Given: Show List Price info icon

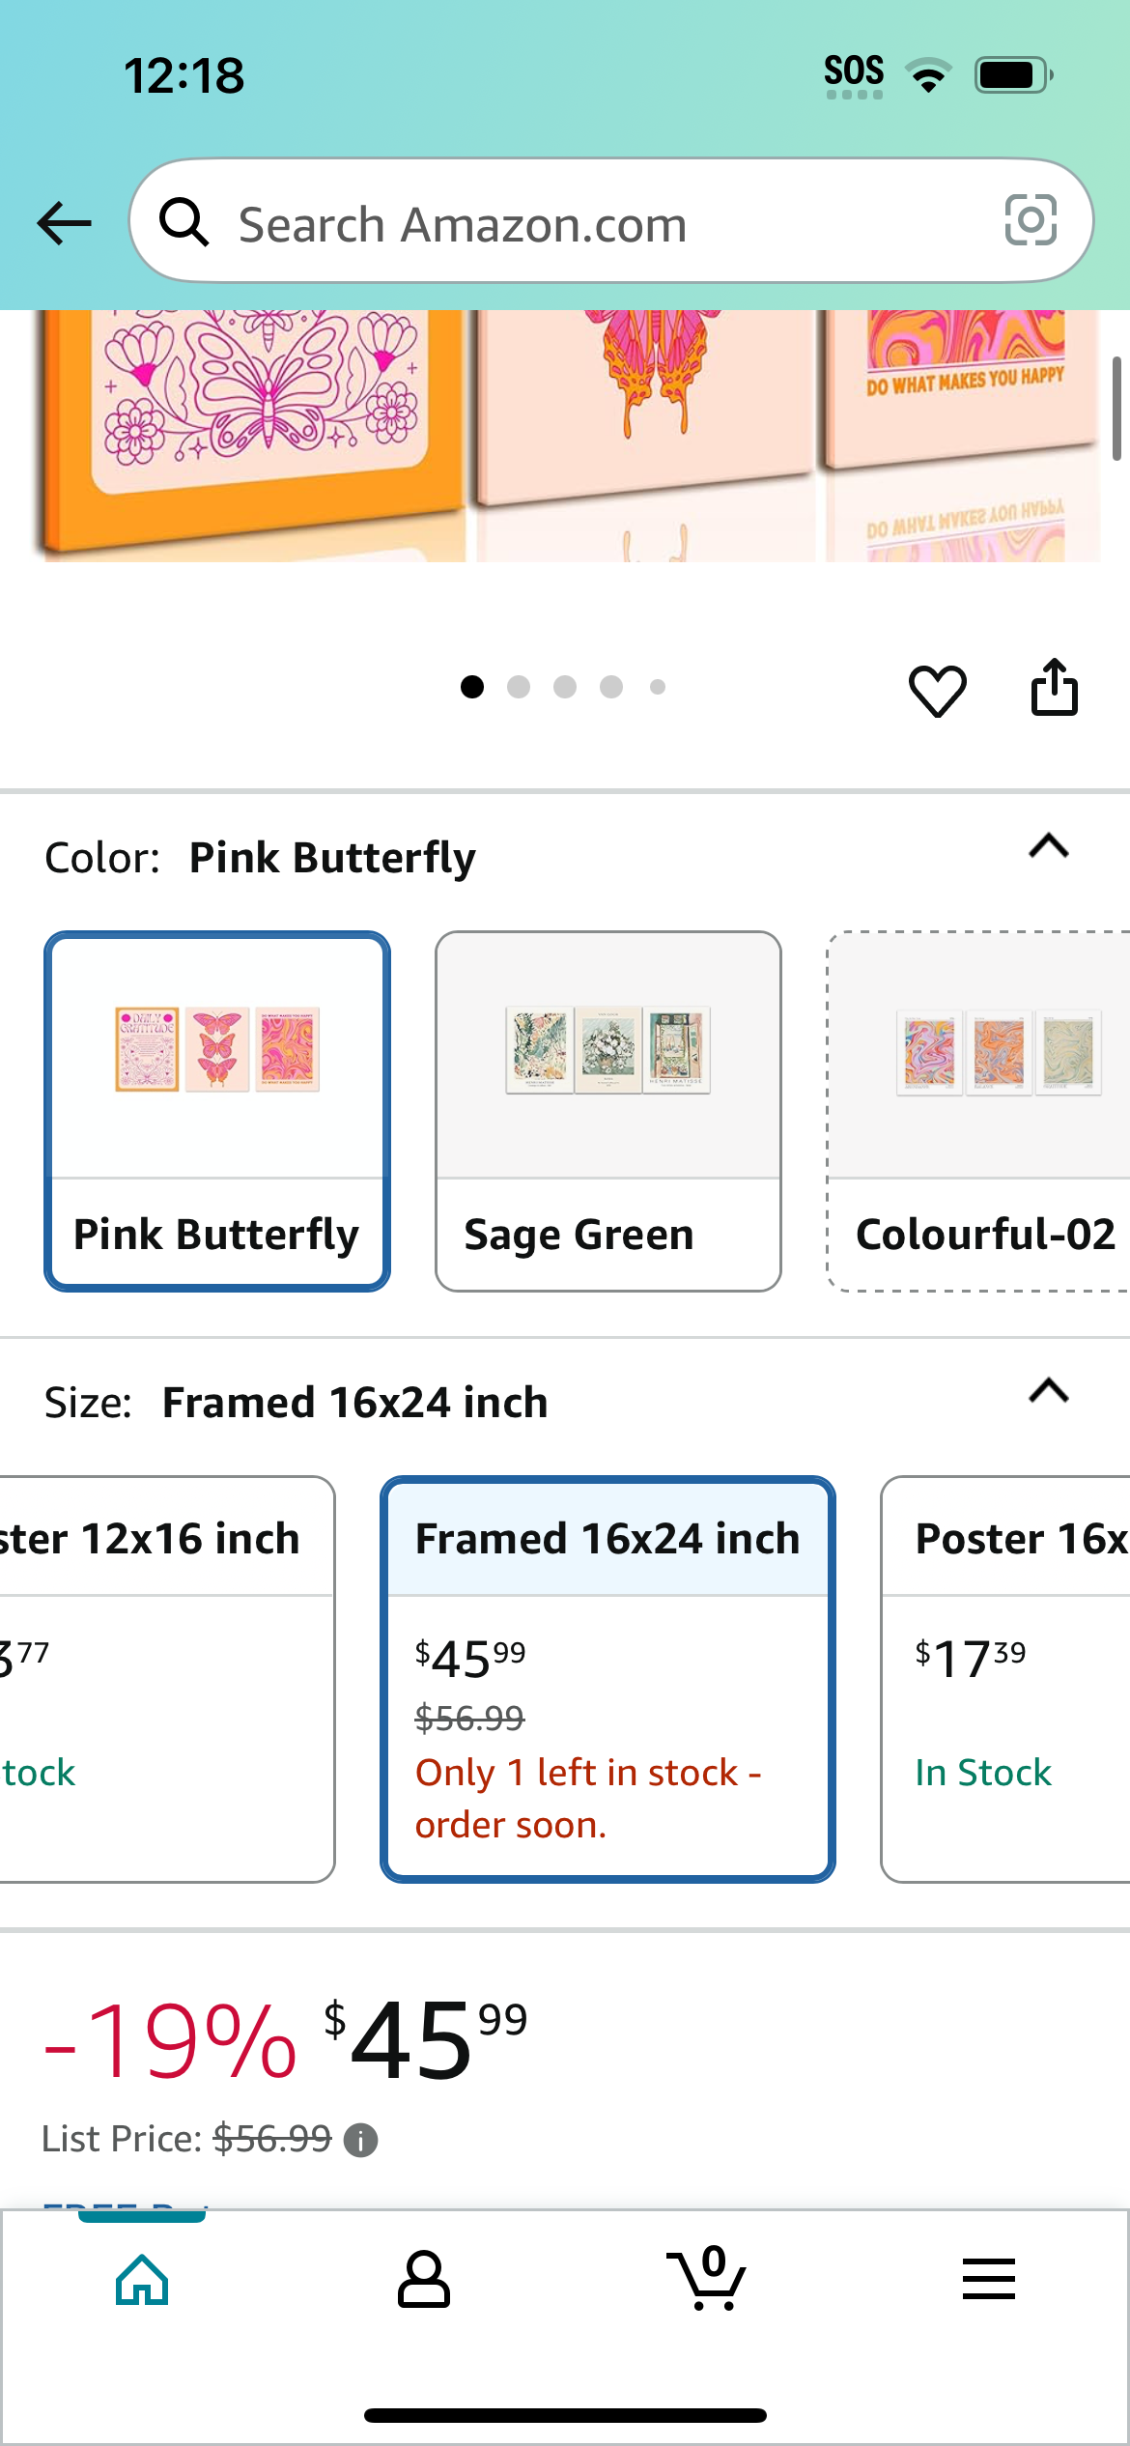Looking at the screenshot, I should click(x=361, y=2141).
